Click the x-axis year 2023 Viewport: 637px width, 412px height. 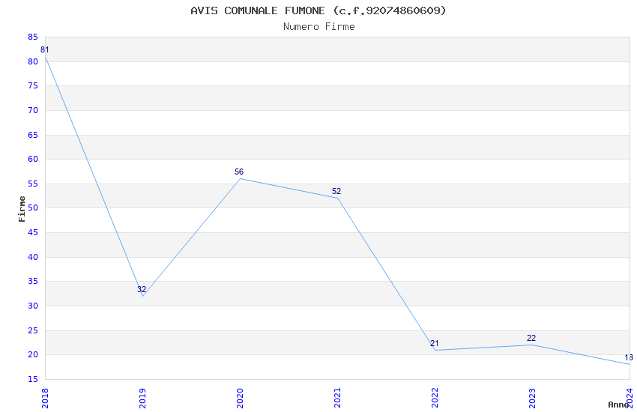pyautogui.click(x=532, y=399)
